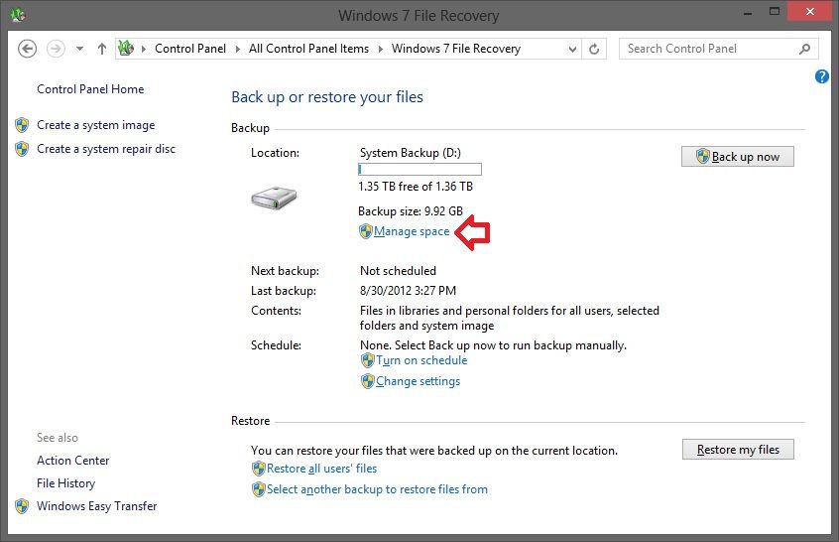The height and width of the screenshot is (542, 839).
Task: Click the shield icon next to Manage space
Action: click(x=366, y=231)
